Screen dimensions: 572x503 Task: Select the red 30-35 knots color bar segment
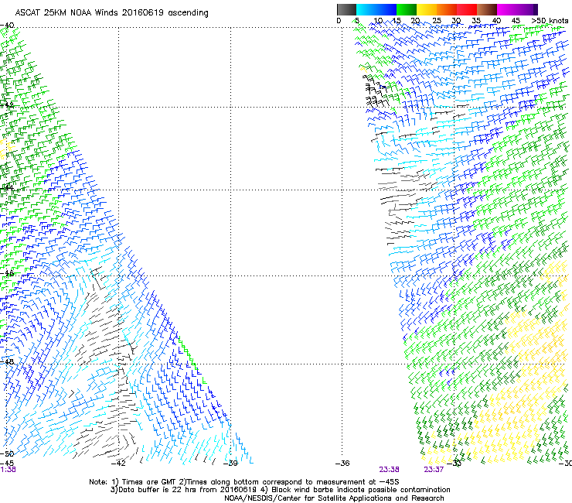tap(467, 9)
